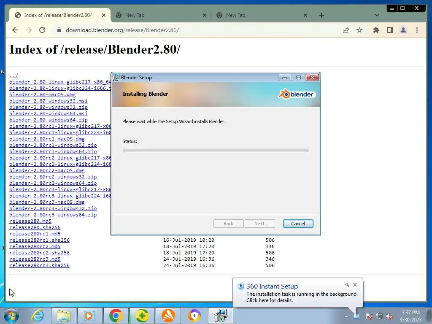This screenshot has height=324, width=432.
Task: Click the lock icon in the address bar
Action: click(59, 30)
